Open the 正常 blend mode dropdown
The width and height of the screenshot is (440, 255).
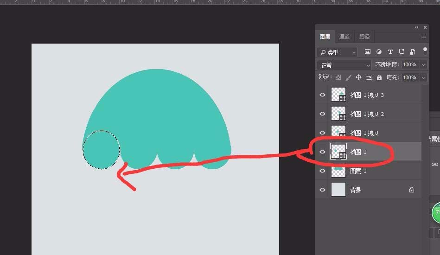pyautogui.click(x=344, y=65)
